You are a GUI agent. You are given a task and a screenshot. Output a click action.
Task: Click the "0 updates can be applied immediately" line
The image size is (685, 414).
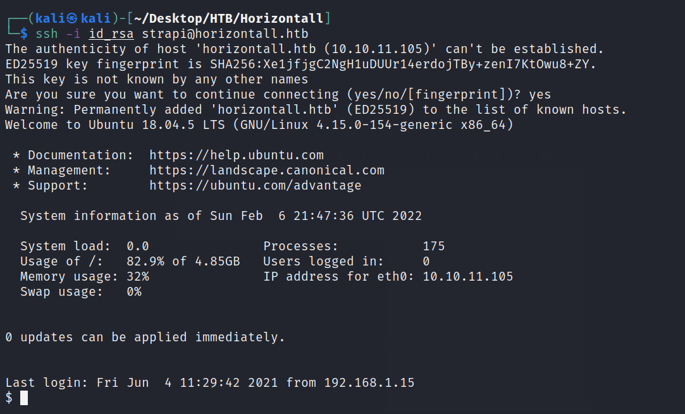pos(145,338)
